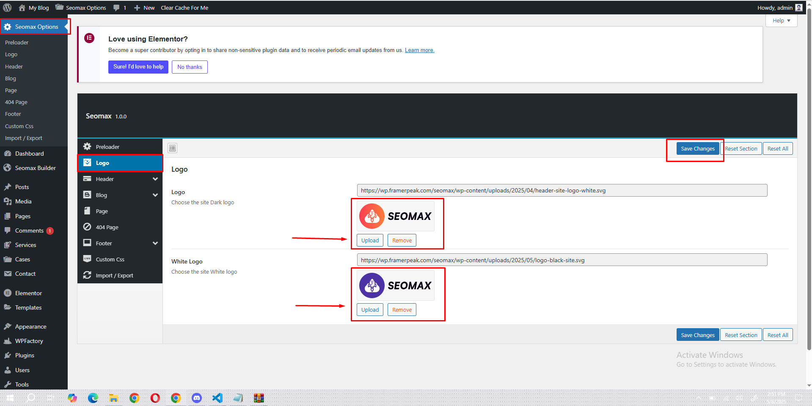Click the Dashboard gauge icon
The width and height of the screenshot is (812, 406).
pyautogui.click(x=8, y=154)
